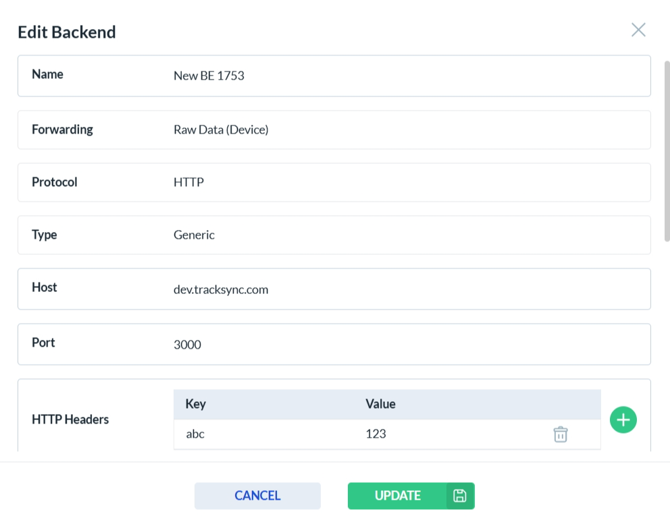Click the Forwarding label text
The height and width of the screenshot is (526, 670).
[x=62, y=129]
